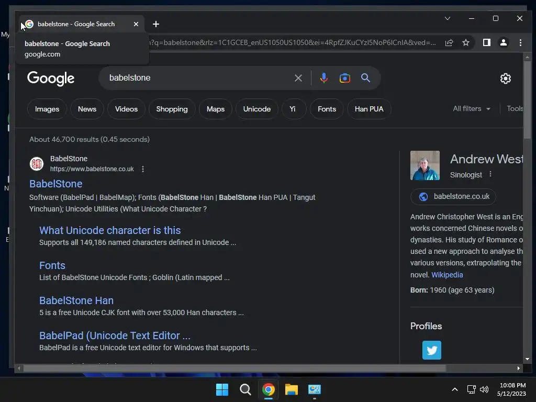Image resolution: width=536 pixels, height=402 pixels.
Task: Close the babelstone Google Search tab
Action: [x=136, y=24]
